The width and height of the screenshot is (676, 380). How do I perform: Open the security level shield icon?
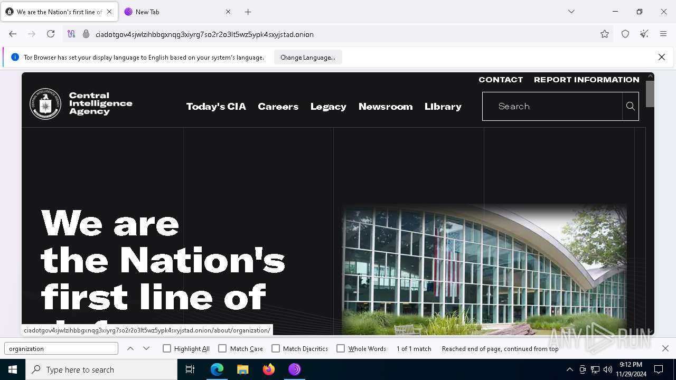coord(625,34)
